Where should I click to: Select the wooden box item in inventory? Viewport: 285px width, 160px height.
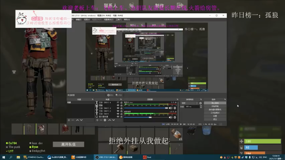point(134,149)
